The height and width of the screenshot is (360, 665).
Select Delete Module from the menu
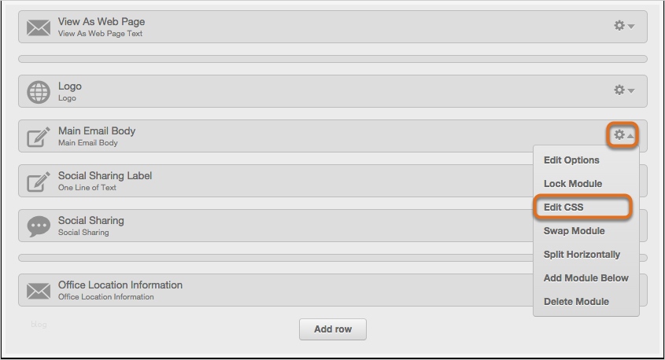click(576, 302)
